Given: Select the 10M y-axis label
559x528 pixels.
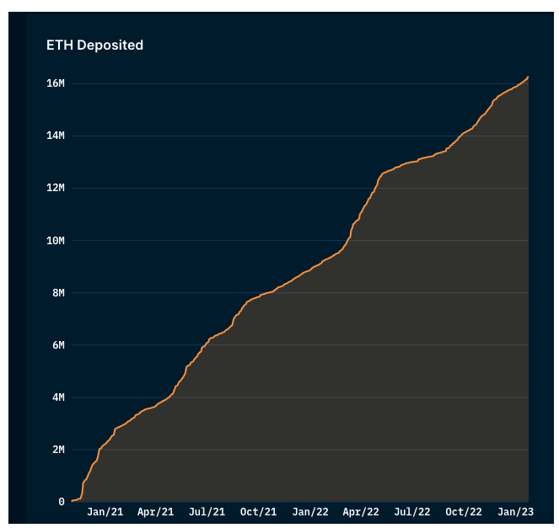Looking at the screenshot, I should [x=56, y=241].
